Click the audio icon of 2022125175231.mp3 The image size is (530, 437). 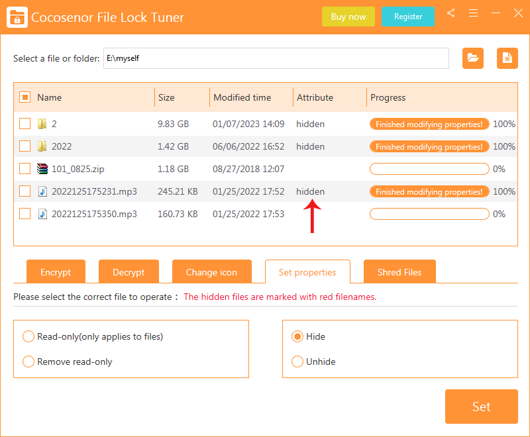(x=42, y=191)
